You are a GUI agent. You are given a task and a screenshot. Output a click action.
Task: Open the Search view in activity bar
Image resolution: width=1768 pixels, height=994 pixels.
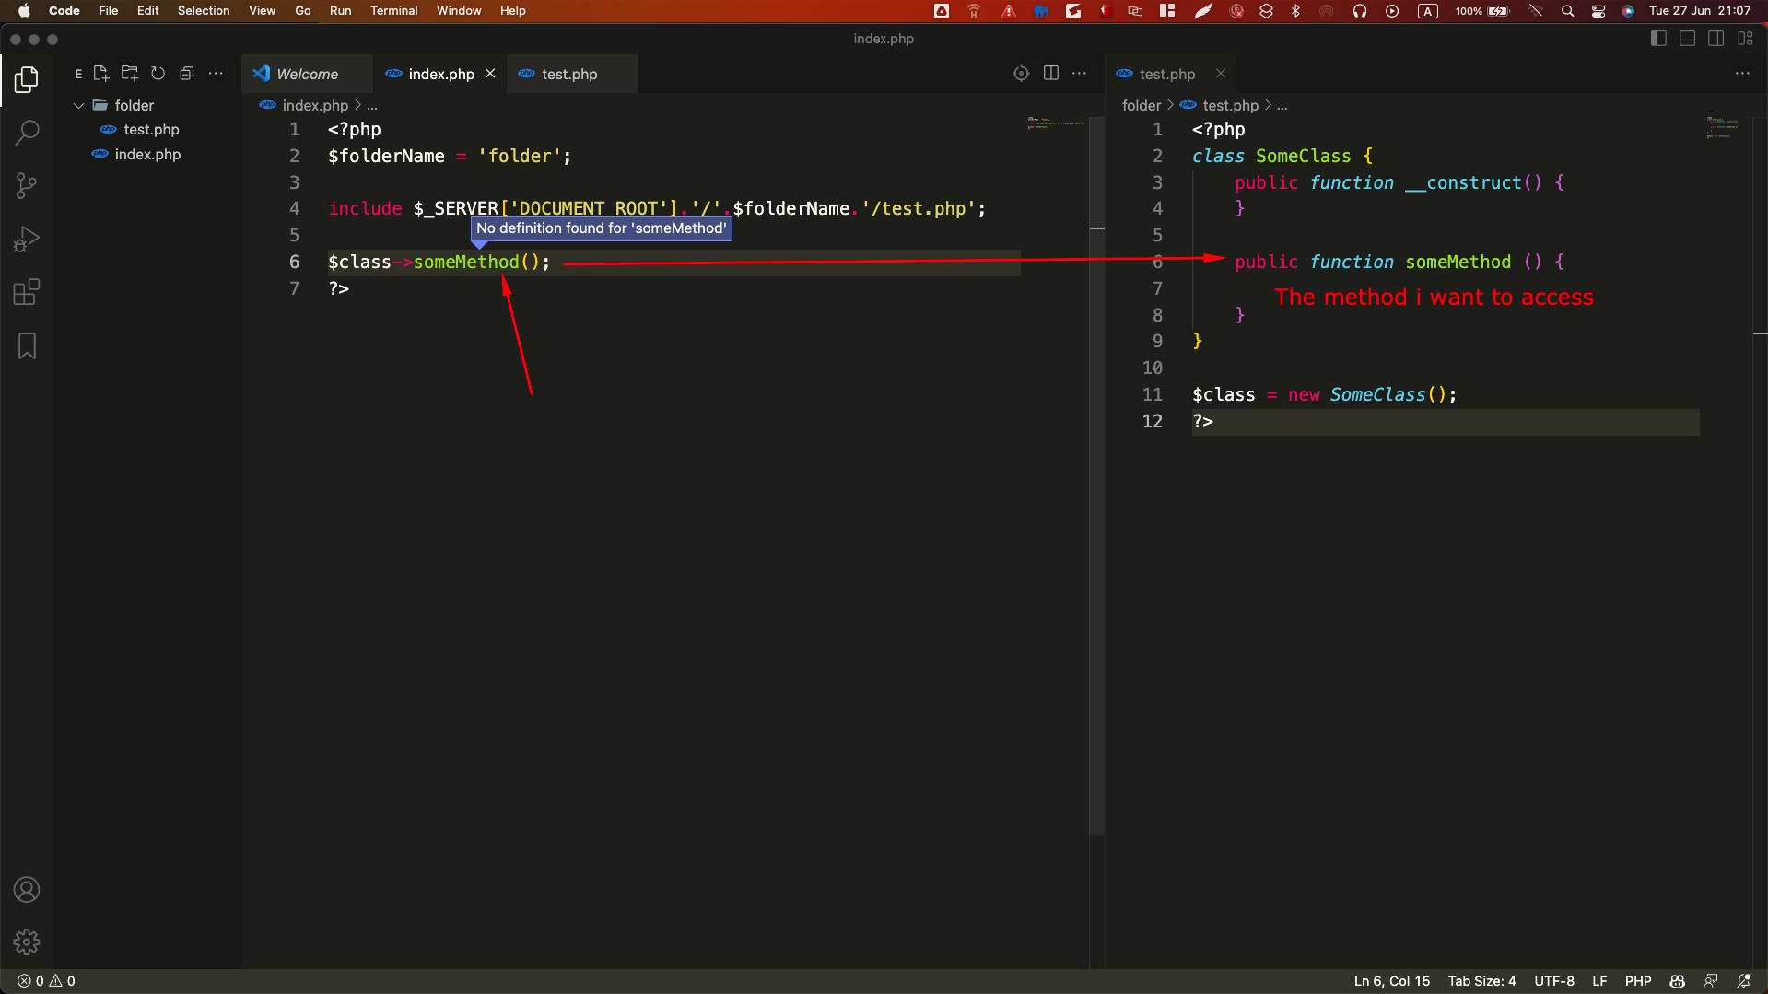(27, 133)
